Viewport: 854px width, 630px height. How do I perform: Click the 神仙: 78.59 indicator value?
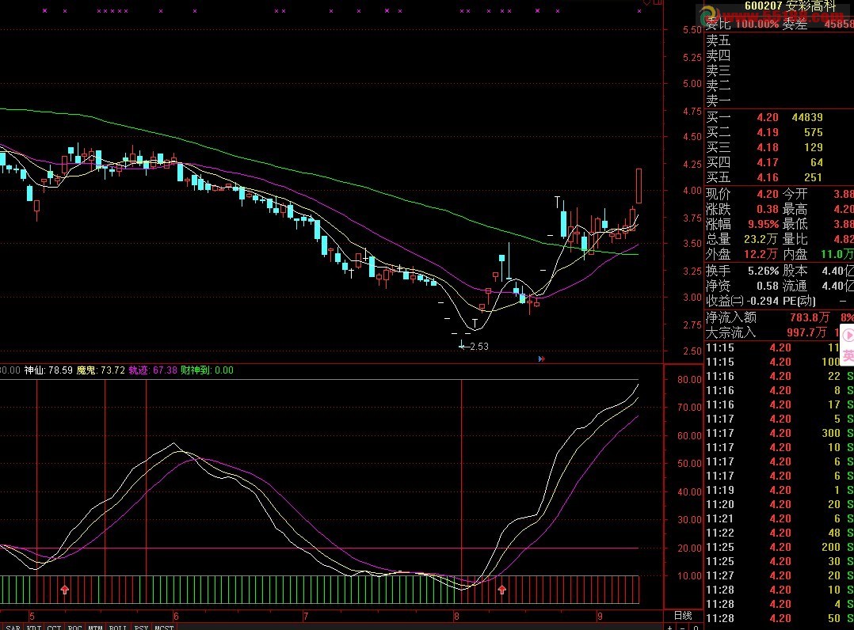click(48, 370)
